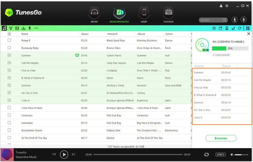Check the Rockafeller Skank checkbox
The height and width of the screenshot is (162, 253).
[9, 130]
